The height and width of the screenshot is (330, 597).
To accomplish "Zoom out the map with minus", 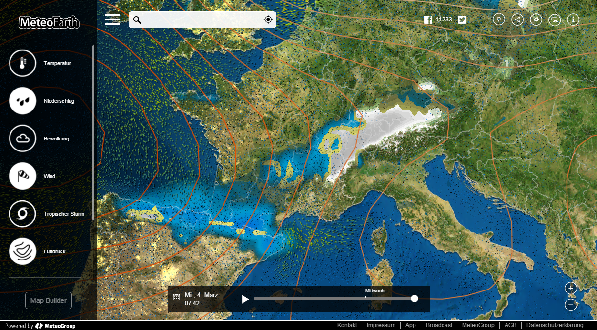I will pyautogui.click(x=571, y=305).
